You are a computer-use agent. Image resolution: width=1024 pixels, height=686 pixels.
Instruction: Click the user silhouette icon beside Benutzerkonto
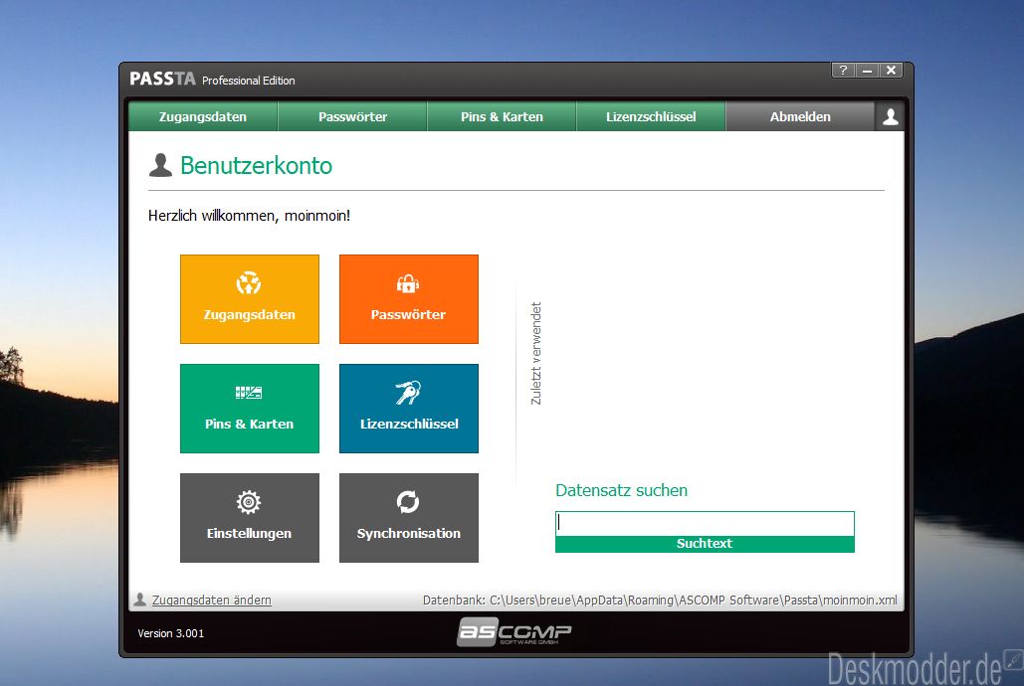pos(160,165)
